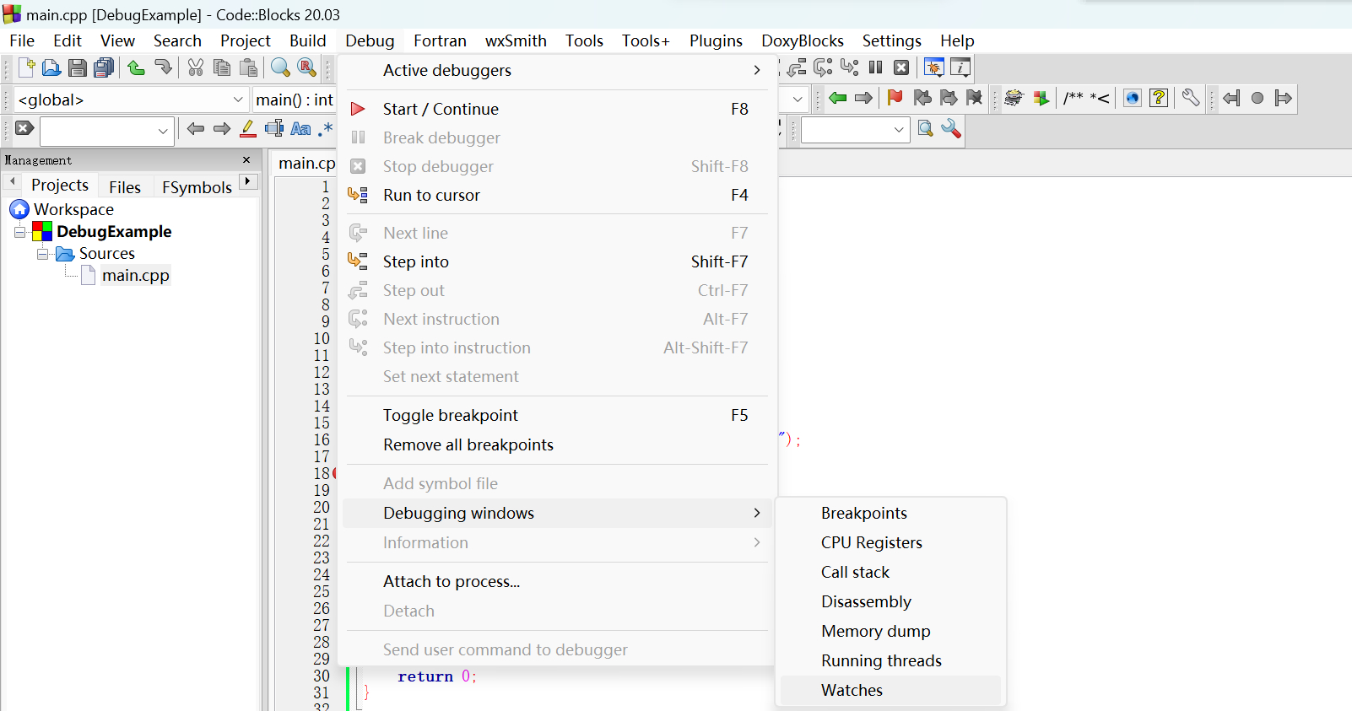
Task: Click the Stop debugger toolbar icon
Action: (x=901, y=67)
